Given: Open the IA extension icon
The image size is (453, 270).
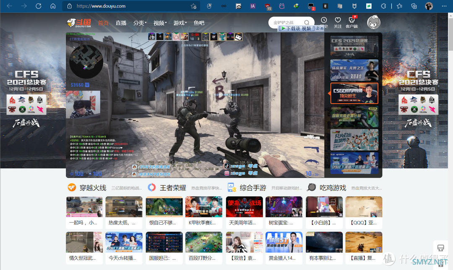Looking at the screenshot, I should 253,6.
